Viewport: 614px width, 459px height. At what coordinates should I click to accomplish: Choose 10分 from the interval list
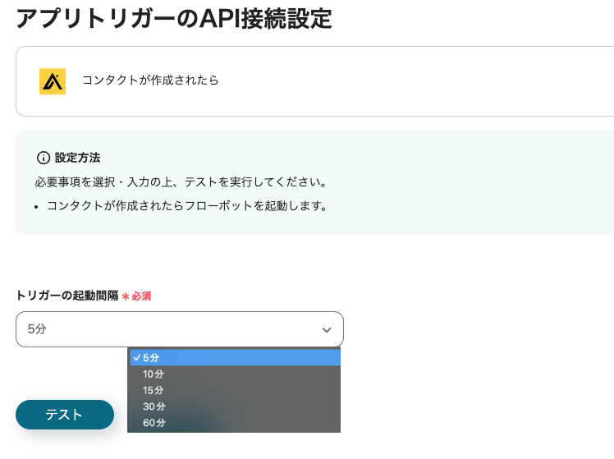point(234,374)
